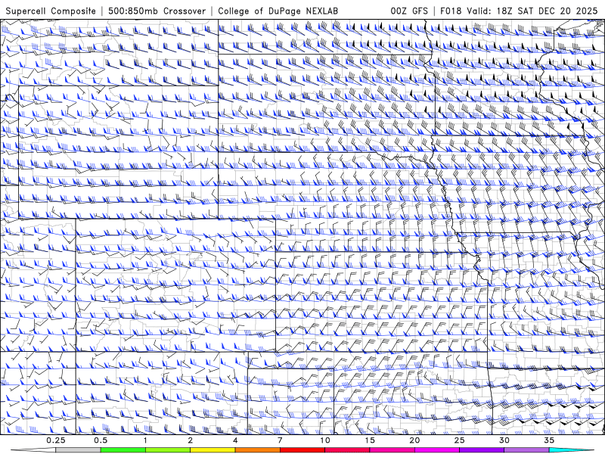Click the Supercell Composite title text
Screen dimensions: 605x454
coord(51,11)
